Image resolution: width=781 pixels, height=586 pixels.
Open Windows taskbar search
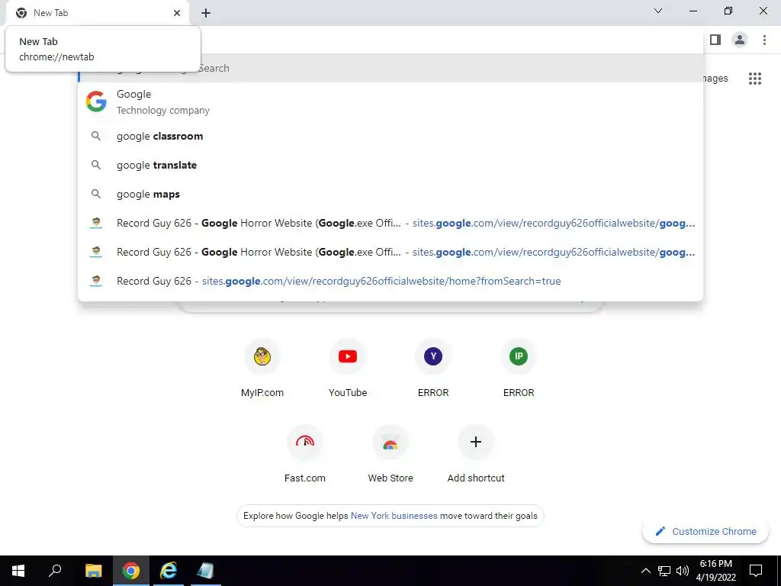point(55,571)
